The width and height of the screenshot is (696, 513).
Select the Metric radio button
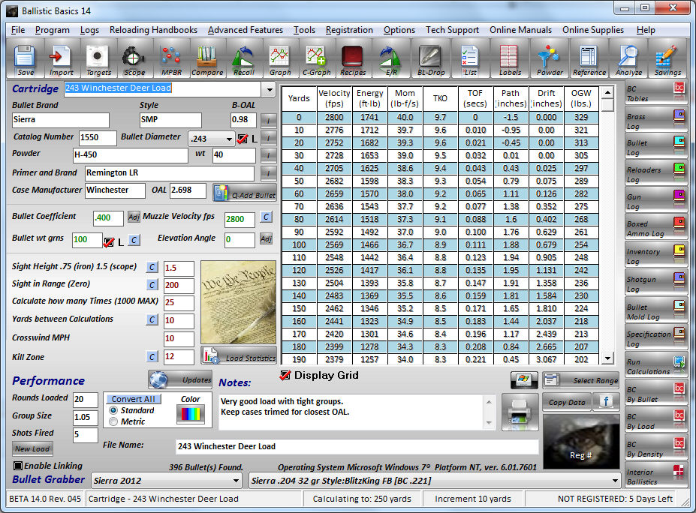pos(113,421)
